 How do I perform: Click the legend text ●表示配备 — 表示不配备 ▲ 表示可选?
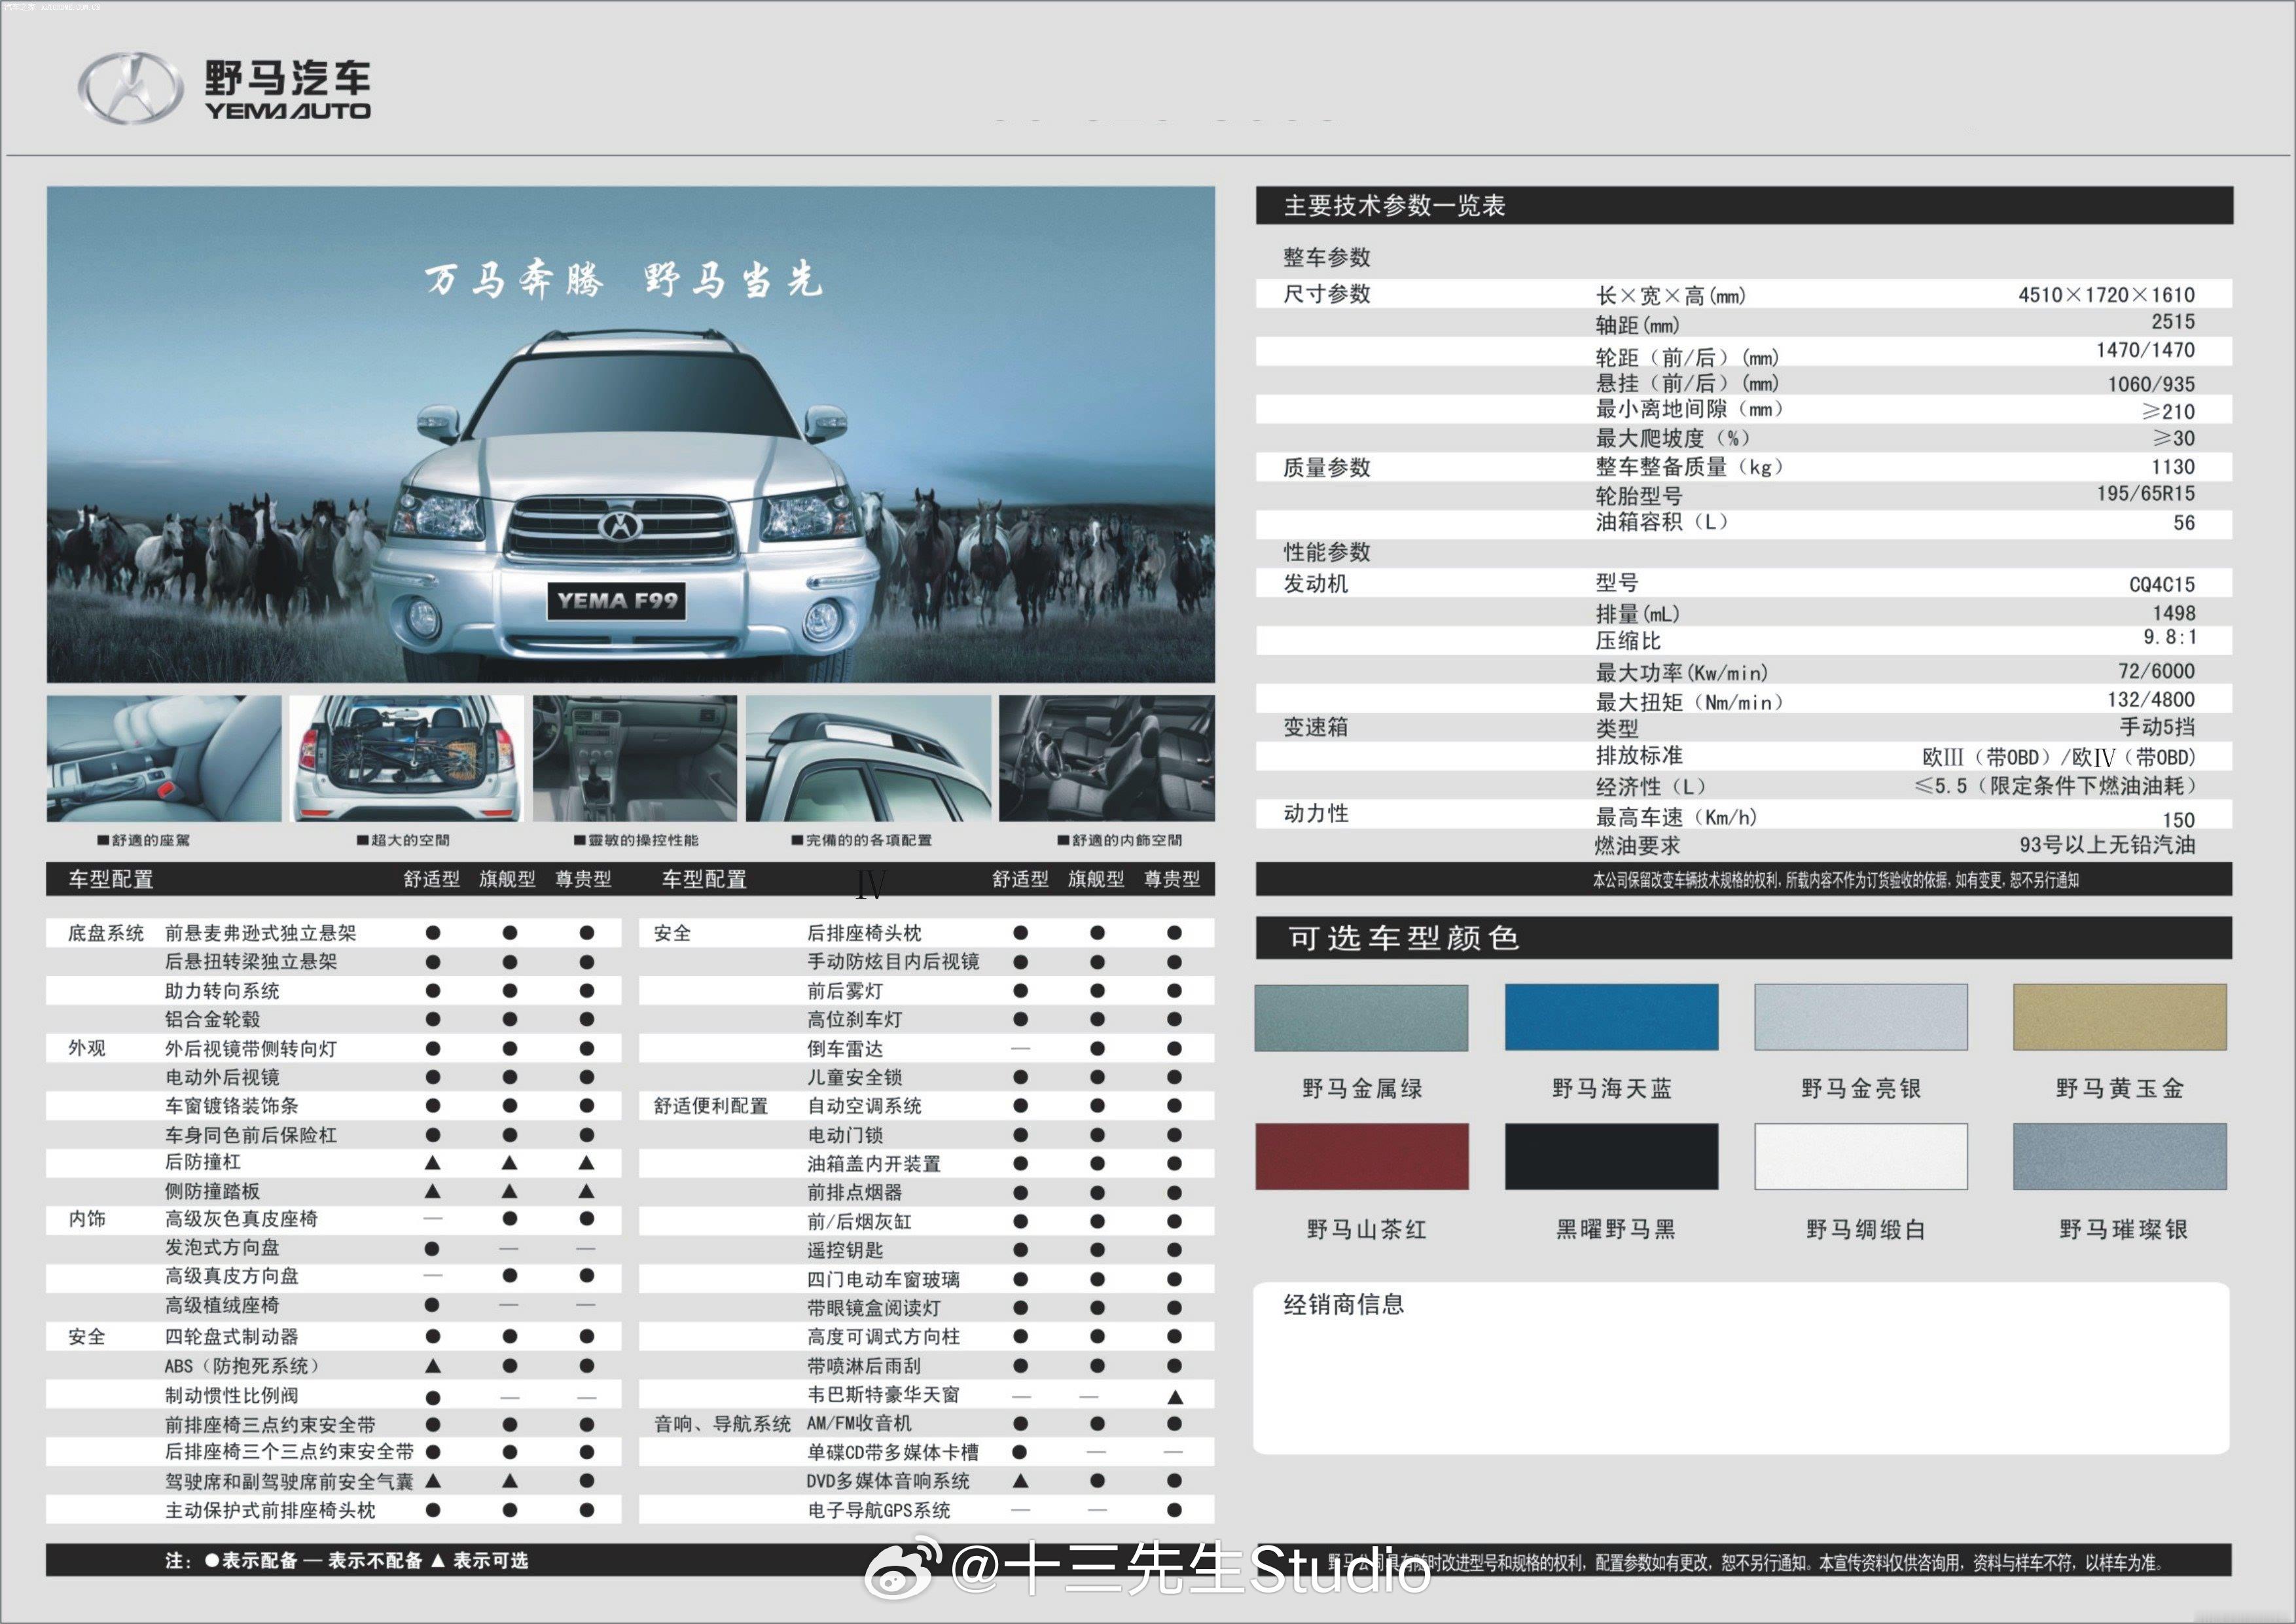coord(366,1560)
